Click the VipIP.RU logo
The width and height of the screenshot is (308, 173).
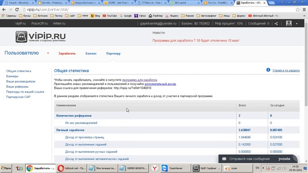[x=40, y=37]
